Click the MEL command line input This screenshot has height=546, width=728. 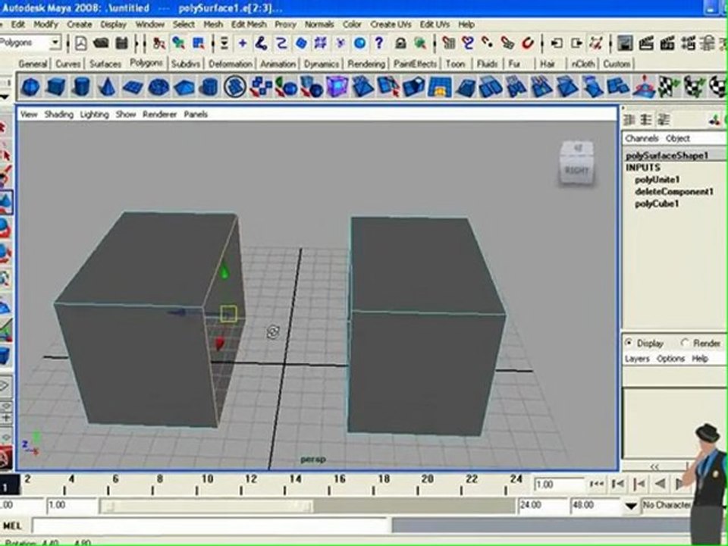[x=209, y=526]
